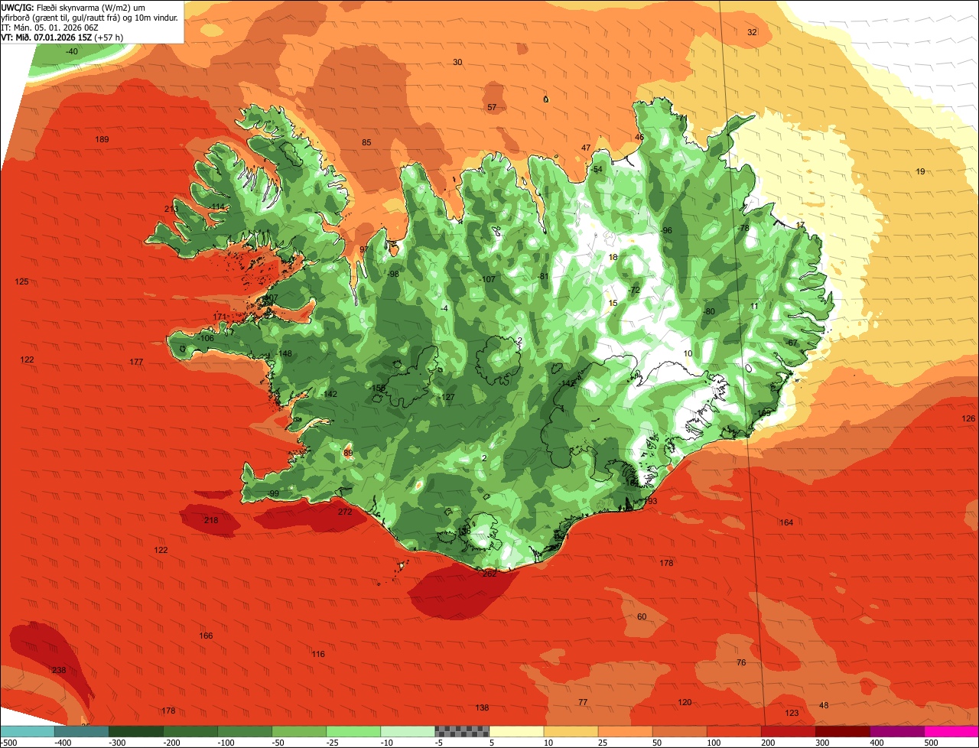This screenshot has height=748, width=979.
Task: Click the checkered legend swatch between -5 and 5
Action: pos(462,731)
